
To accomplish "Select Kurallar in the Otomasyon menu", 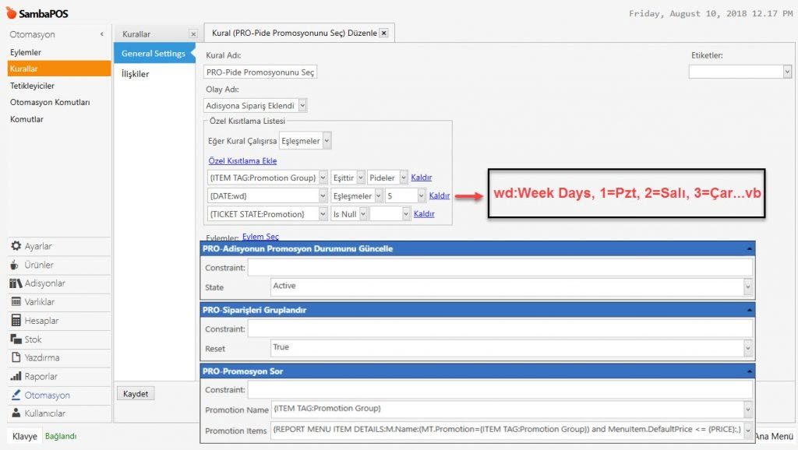I will (x=59, y=69).
